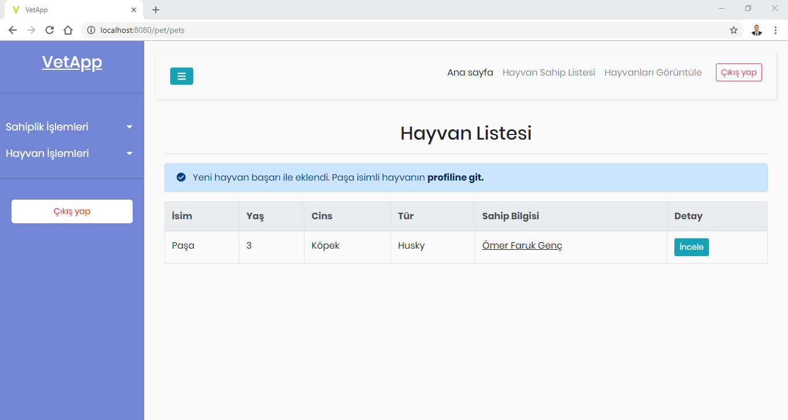Go to Ana sayfa in navbar
This screenshot has height=420, width=788.
pos(470,73)
